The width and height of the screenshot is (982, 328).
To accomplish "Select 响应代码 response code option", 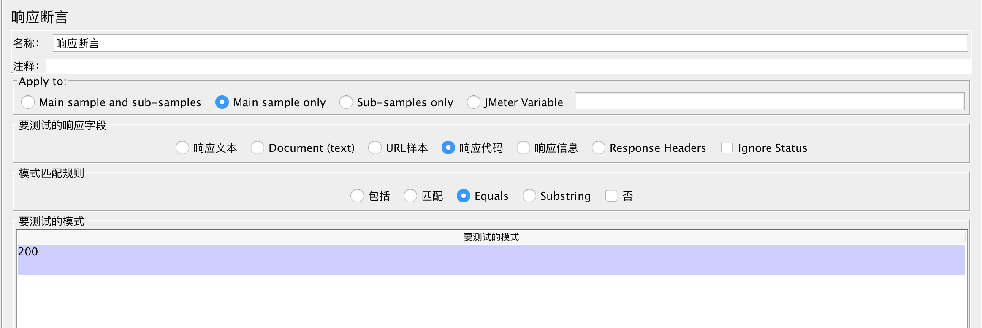I will click(x=448, y=148).
